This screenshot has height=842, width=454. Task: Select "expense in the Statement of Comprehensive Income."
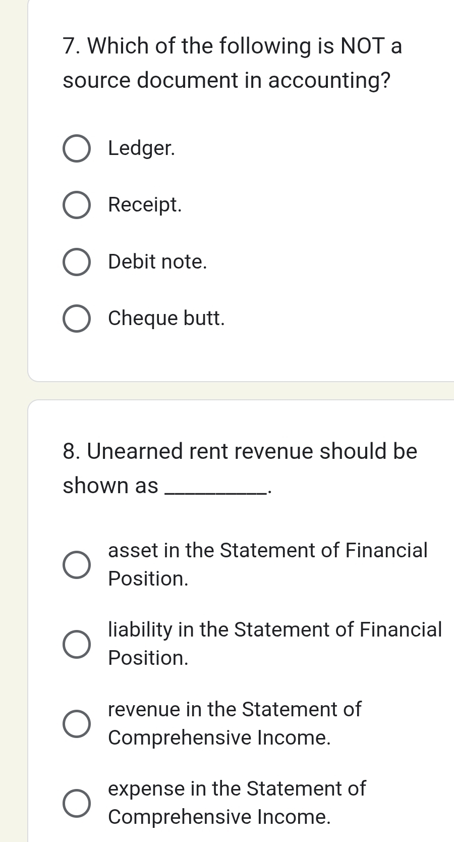tap(77, 803)
